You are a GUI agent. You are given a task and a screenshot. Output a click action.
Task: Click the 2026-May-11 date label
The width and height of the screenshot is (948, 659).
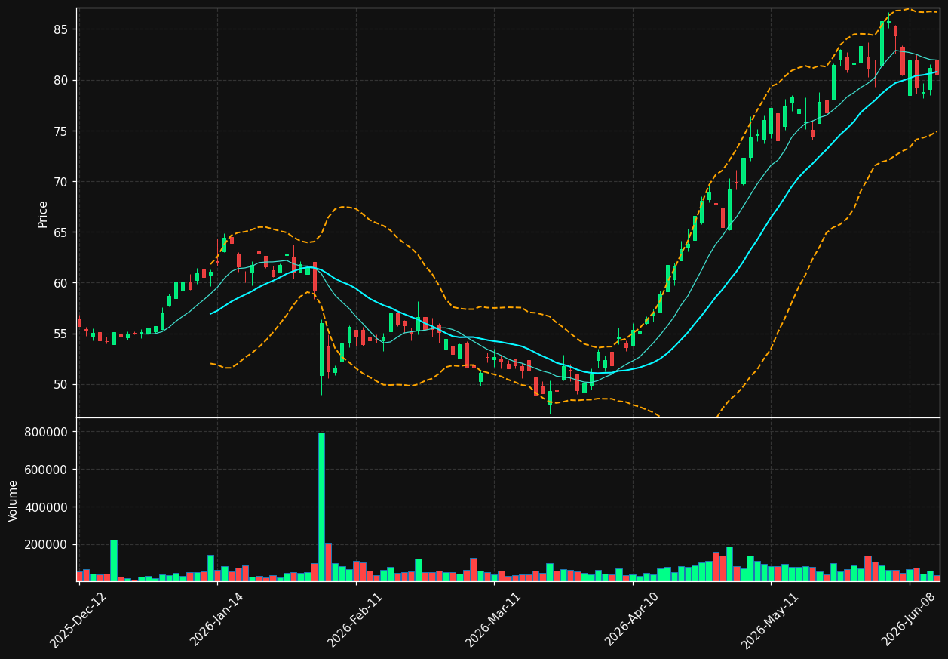[769, 621]
